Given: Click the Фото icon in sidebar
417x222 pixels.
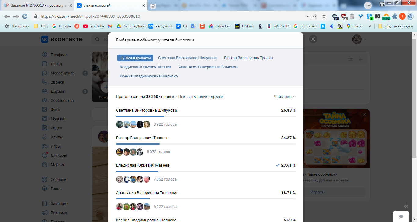Looking at the screenshot, I should pyautogui.click(x=45, y=110).
